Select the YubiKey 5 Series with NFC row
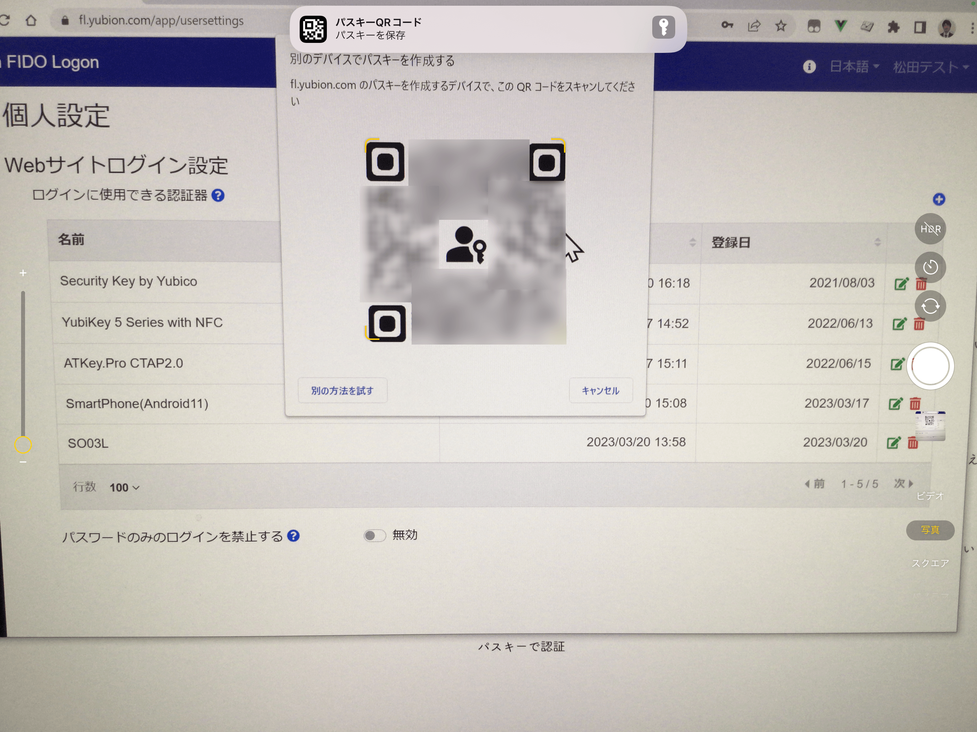The width and height of the screenshot is (977, 732). click(x=142, y=322)
